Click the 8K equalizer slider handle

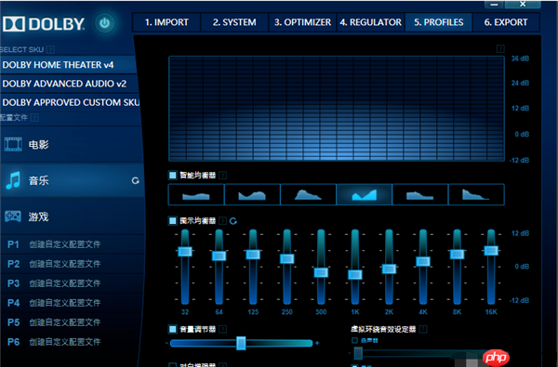457,255
